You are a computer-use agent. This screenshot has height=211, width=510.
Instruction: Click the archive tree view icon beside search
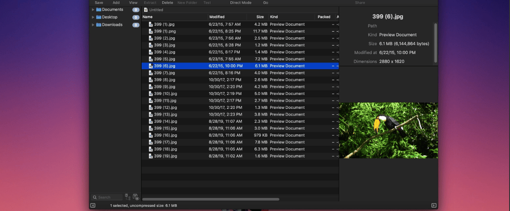click(x=128, y=197)
